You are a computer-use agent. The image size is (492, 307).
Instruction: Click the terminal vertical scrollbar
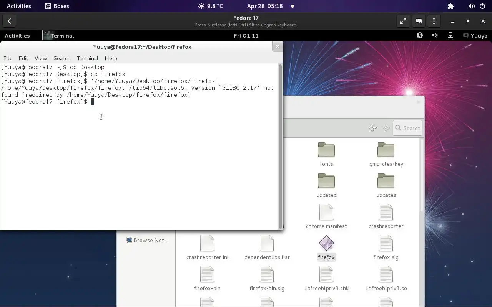click(280, 146)
